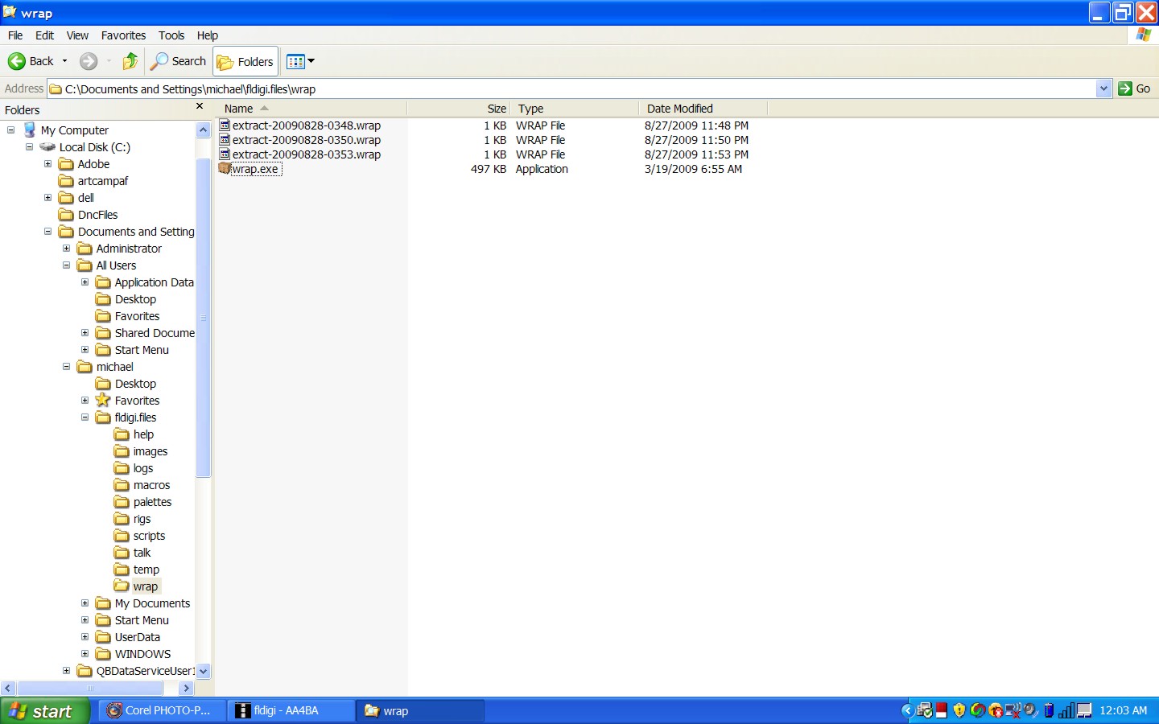The image size is (1159, 724).
Task: Open the address bar dropdown arrow
Action: (1103, 88)
